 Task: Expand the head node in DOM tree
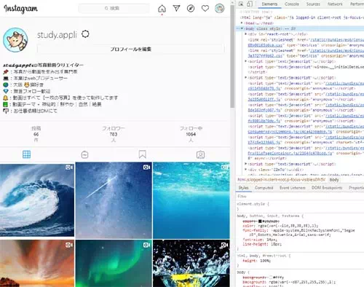click(242, 23)
